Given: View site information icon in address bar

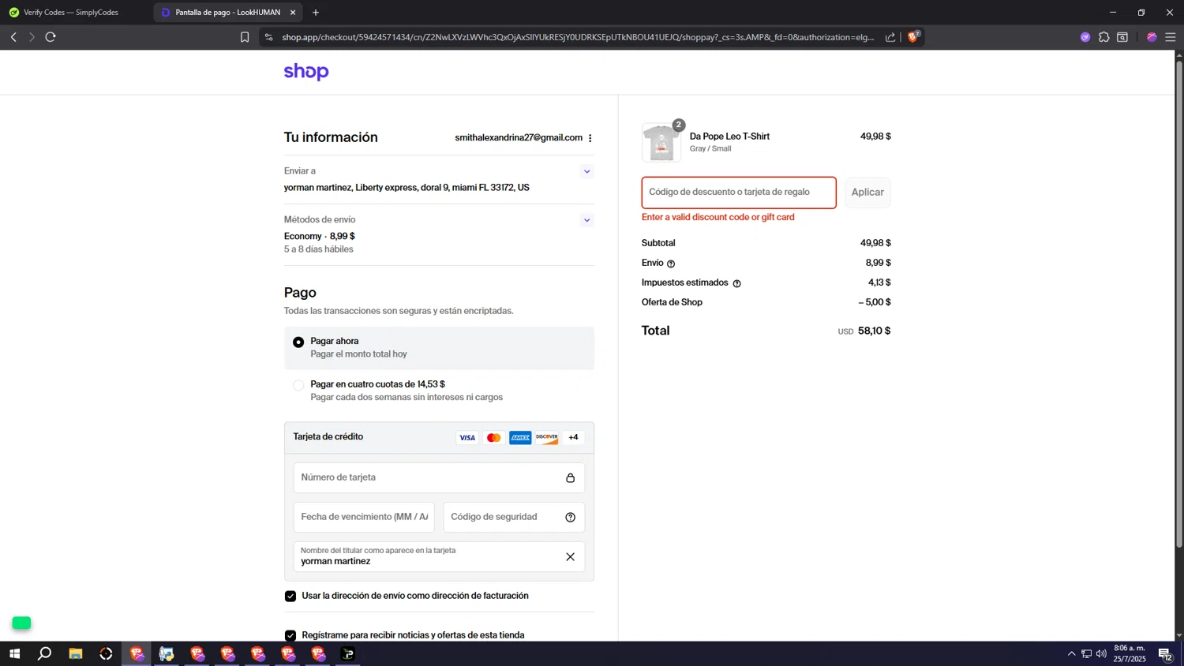Looking at the screenshot, I should [268, 37].
